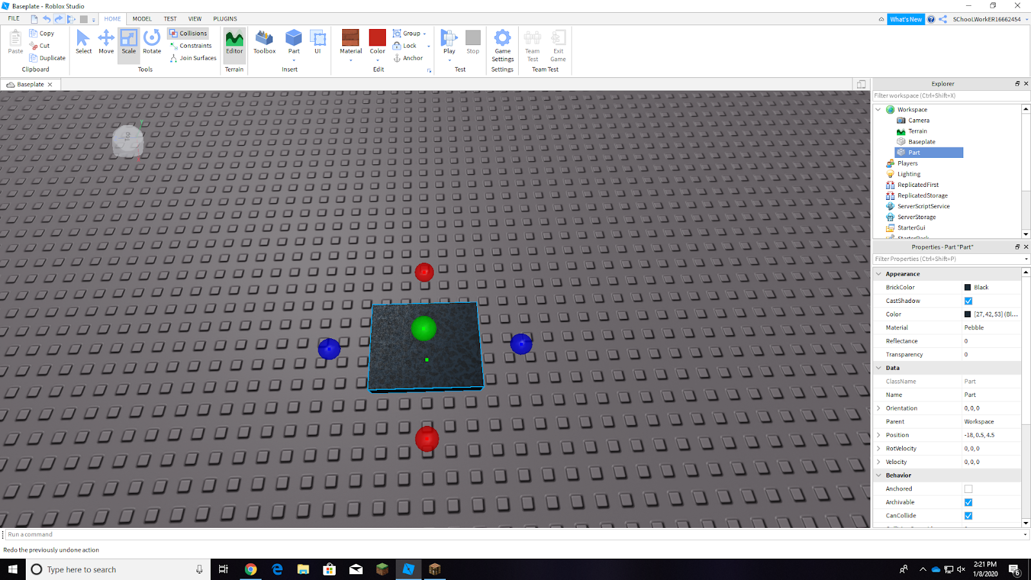The image size is (1031, 580).
Task: Collapse the Data section
Action: pyautogui.click(x=878, y=368)
